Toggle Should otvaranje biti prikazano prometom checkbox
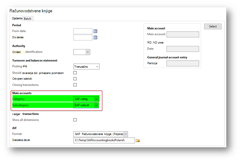This screenshot has height=162, width=241. click(x=75, y=73)
